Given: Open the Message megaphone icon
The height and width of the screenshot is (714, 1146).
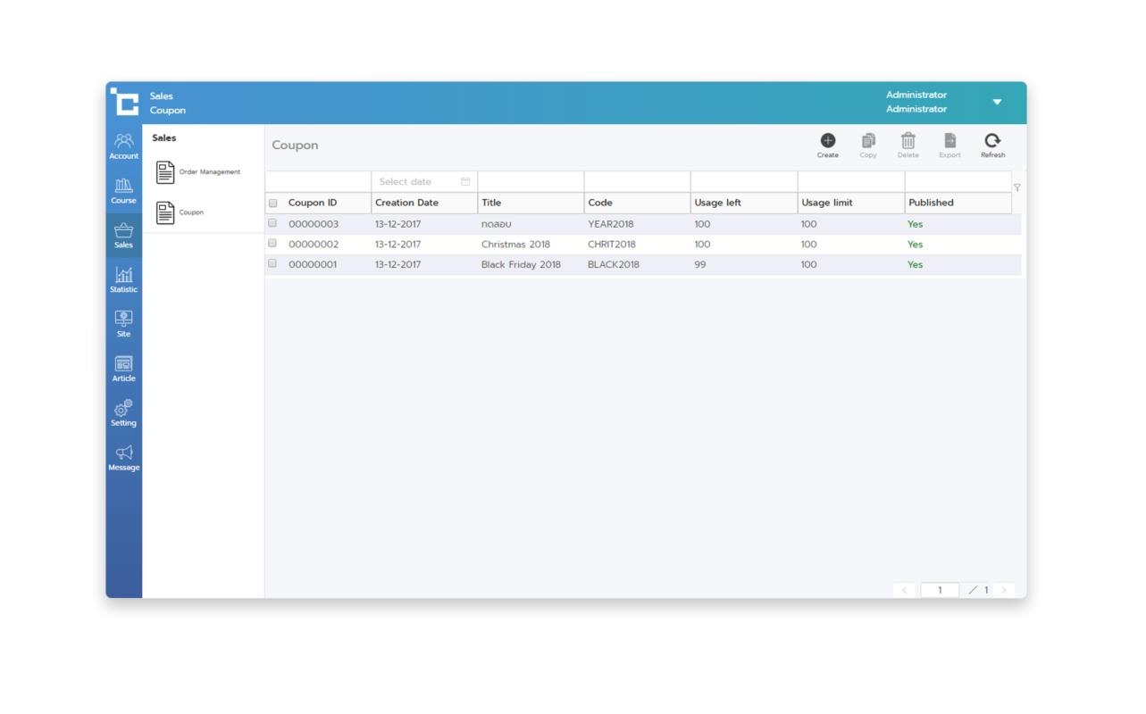Looking at the screenshot, I should [123, 457].
